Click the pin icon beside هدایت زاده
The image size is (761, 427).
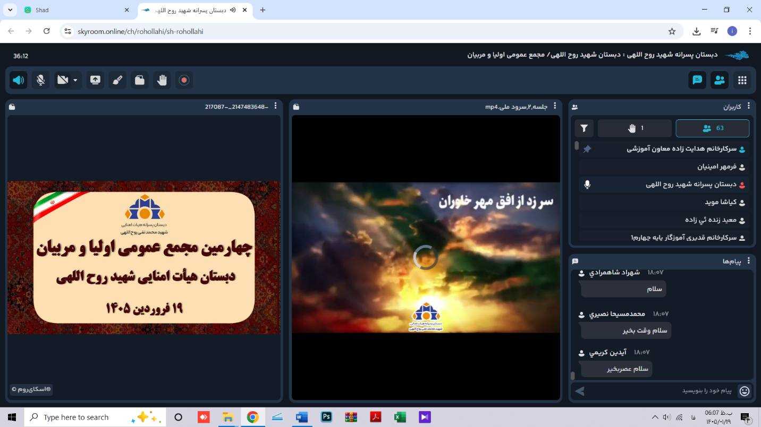point(587,149)
